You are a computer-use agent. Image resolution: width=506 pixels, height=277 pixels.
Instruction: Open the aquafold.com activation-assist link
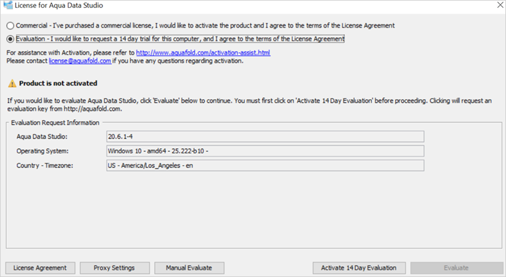[x=203, y=53]
